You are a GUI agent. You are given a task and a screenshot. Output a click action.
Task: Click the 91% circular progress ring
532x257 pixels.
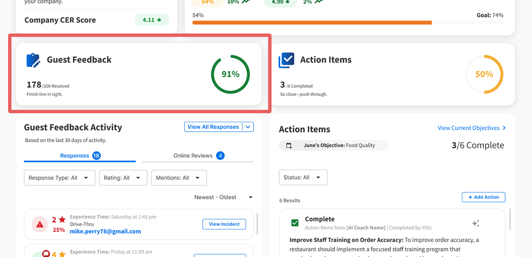click(x=230, y=74)
